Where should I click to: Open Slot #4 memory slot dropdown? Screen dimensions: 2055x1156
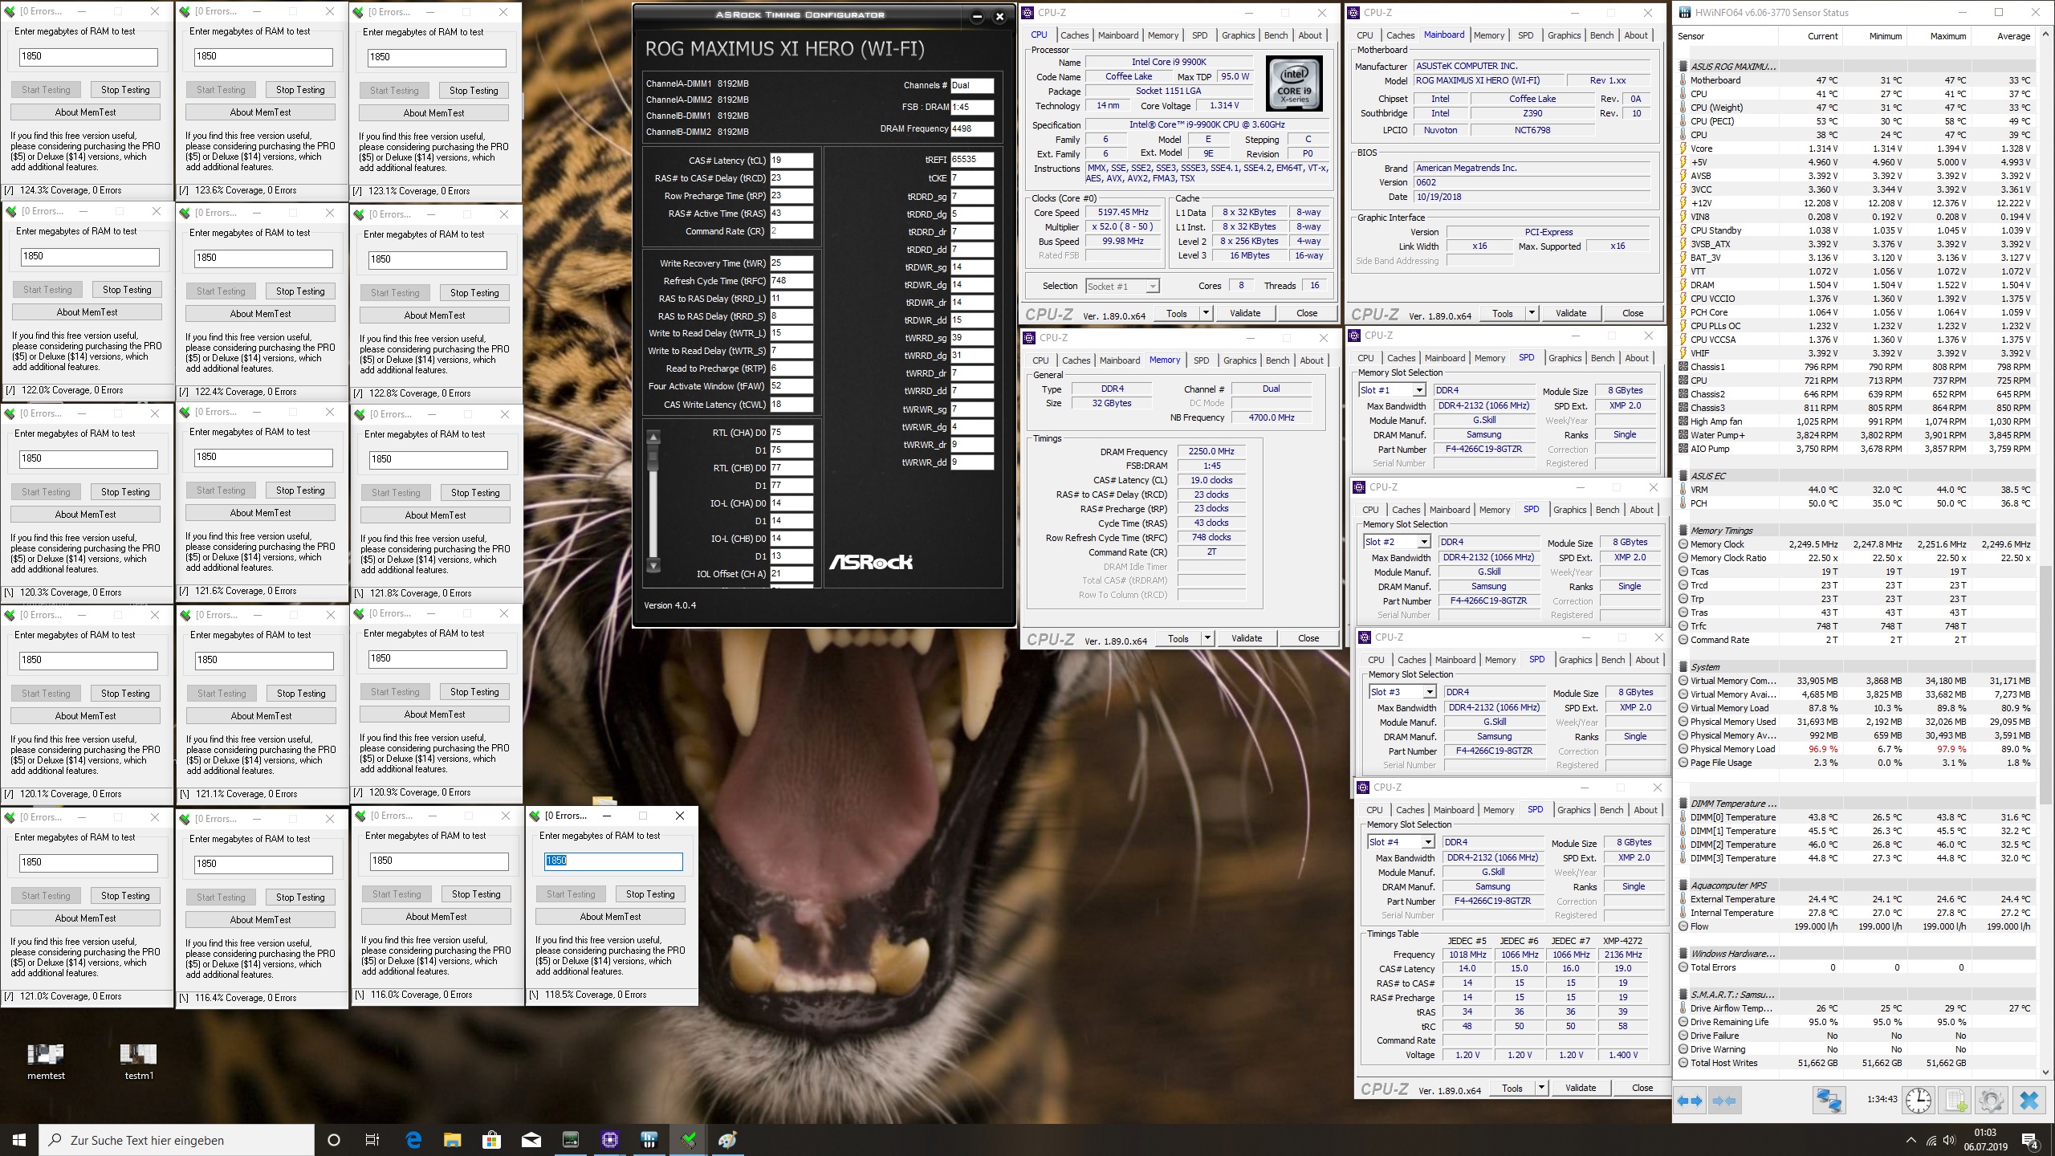click(1427, 842)
